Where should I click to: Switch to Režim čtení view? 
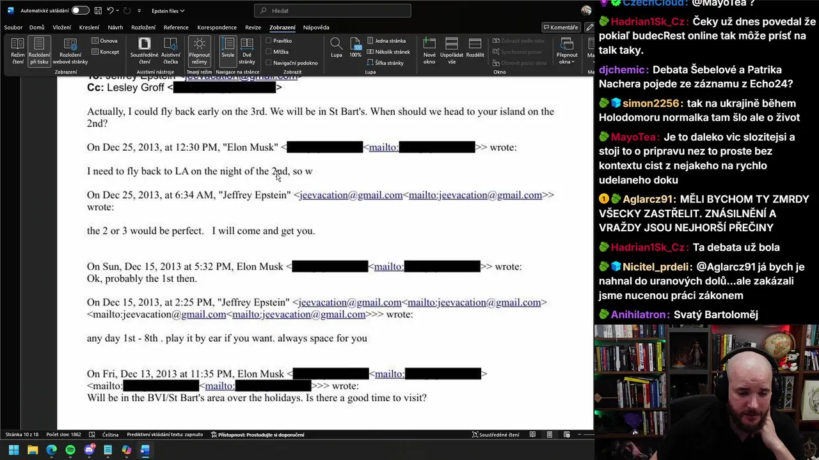coord(17,50)
